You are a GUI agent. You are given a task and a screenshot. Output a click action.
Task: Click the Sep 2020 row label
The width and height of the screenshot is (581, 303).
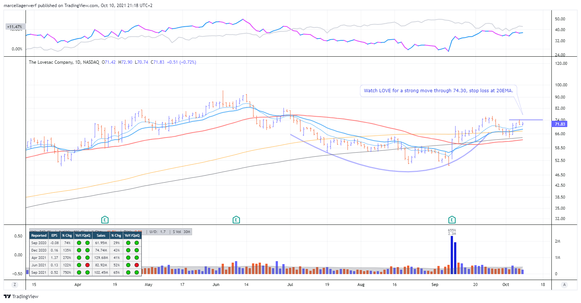(39, 243)
